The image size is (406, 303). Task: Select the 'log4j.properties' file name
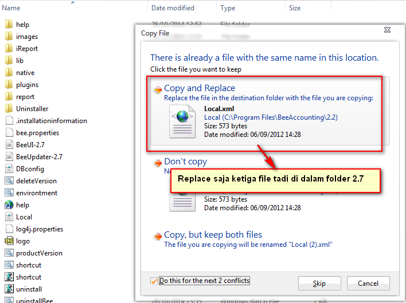pos(40,229)
